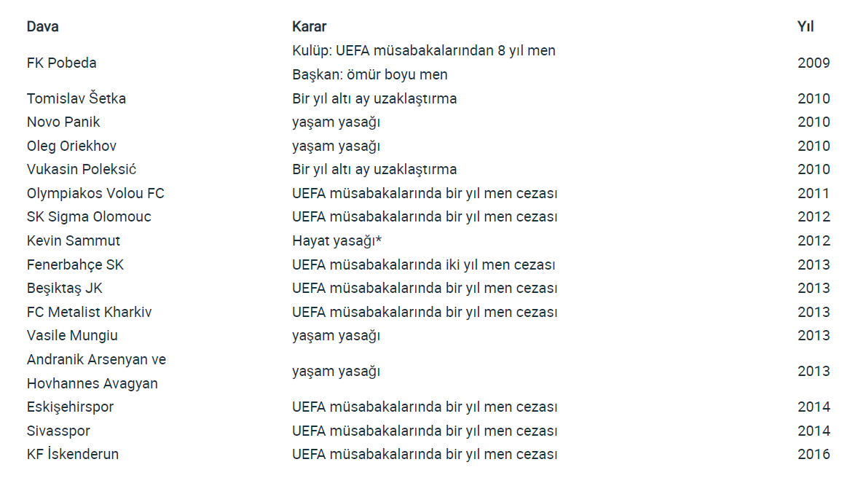
Task: Select Novo Panik in the case list
Action: tap(63, 122)
